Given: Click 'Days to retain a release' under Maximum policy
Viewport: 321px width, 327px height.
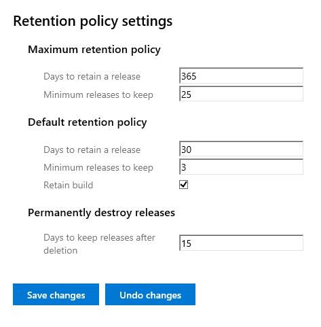Looking at the screenshot, I should [x=92, y=77].
